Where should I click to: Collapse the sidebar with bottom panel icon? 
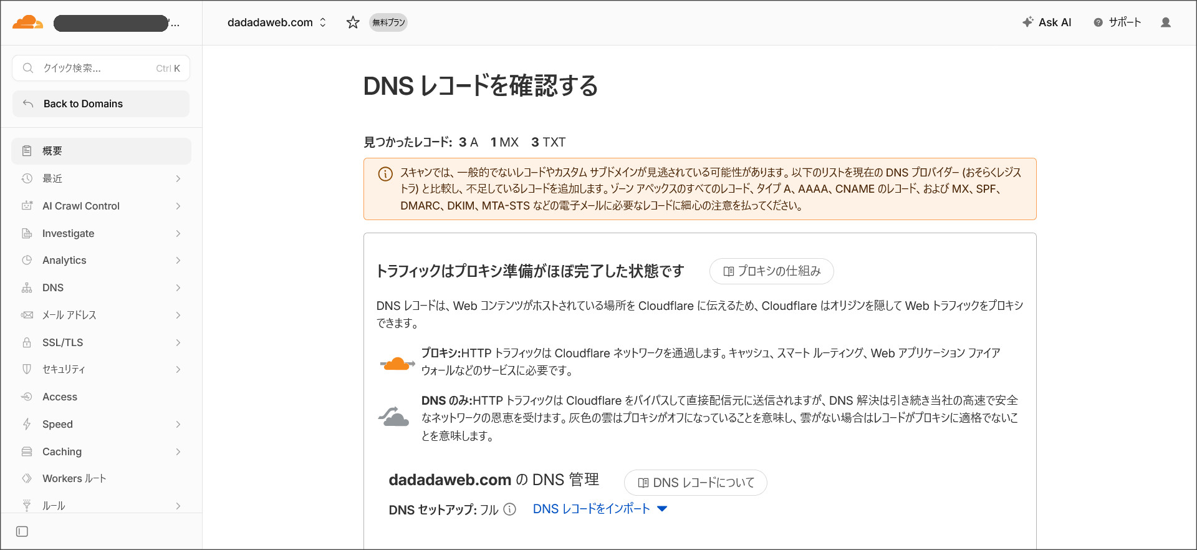22,531
